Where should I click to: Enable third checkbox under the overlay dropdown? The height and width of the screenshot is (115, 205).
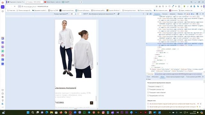point(148,96)
